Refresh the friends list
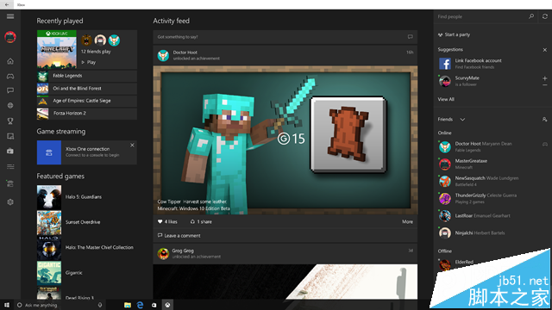 (544, 16)
